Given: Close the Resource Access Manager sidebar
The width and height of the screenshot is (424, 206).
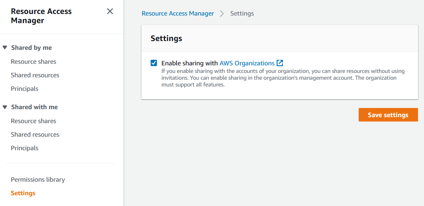Looking at the screenshot, I should [110, 12].
